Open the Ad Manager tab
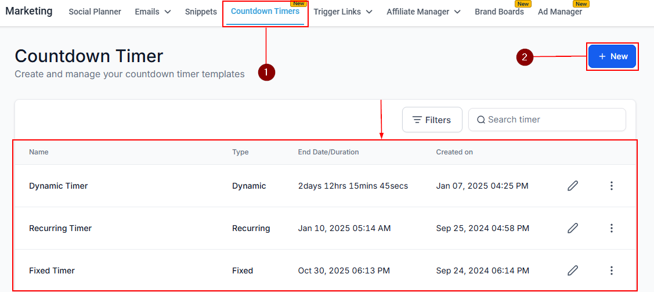This screenshot has width=654, height=292. [x=559, y=12]
